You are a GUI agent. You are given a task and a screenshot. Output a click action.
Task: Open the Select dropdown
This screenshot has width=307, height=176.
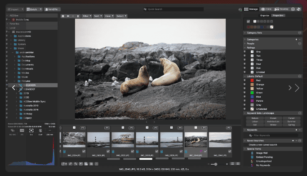coord(121,16)
